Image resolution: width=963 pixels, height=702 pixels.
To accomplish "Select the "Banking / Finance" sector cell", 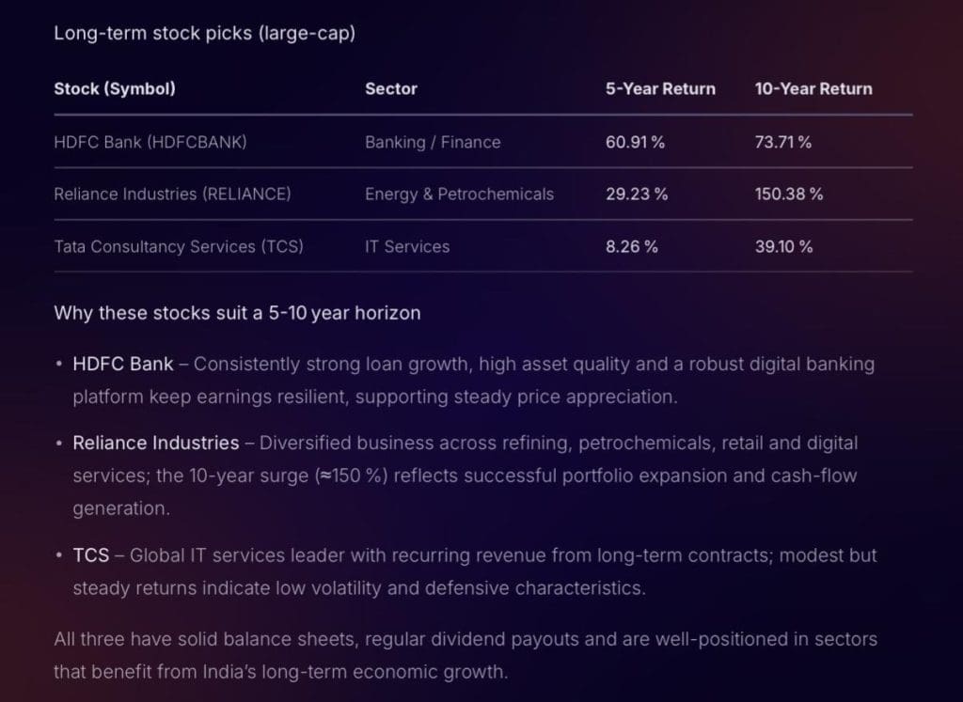I will pyautogui.click(x=433, y=143).
